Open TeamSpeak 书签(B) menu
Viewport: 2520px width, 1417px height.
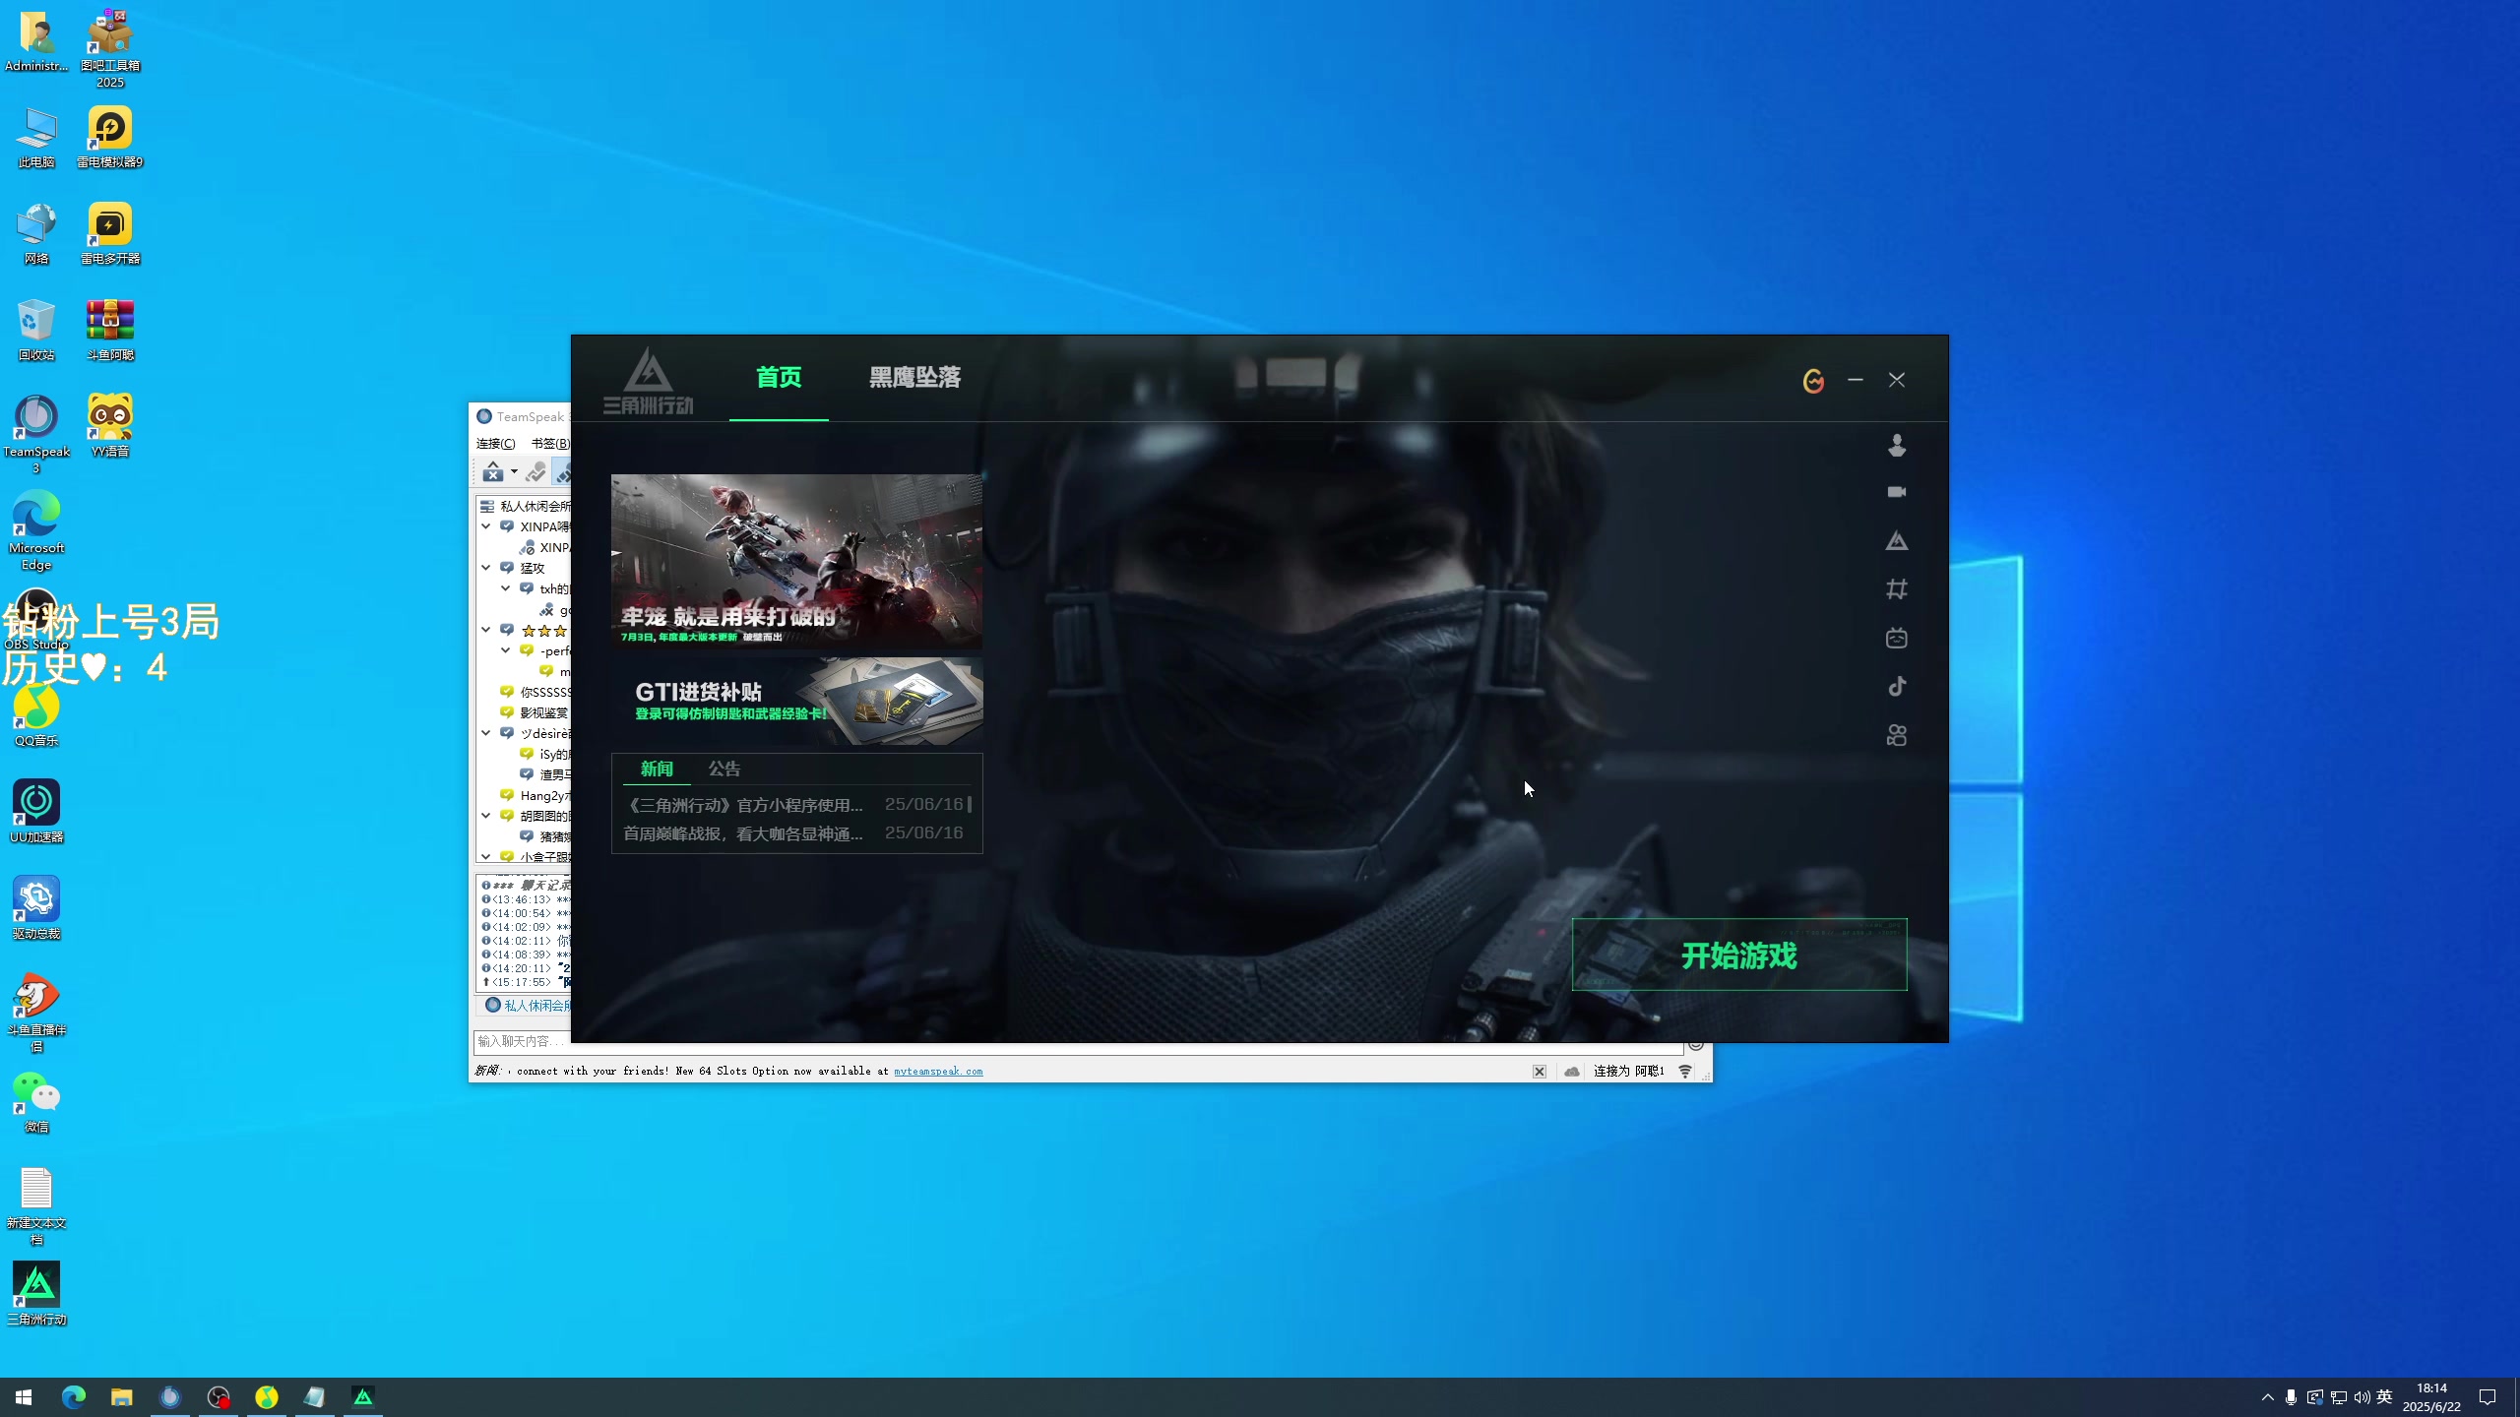coord(550,444)
